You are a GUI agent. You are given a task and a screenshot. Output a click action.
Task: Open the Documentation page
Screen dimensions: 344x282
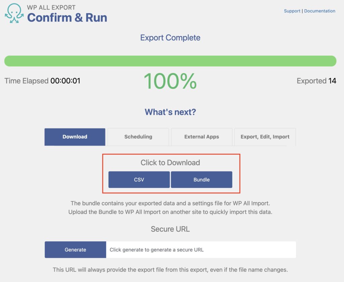(319, 11)
